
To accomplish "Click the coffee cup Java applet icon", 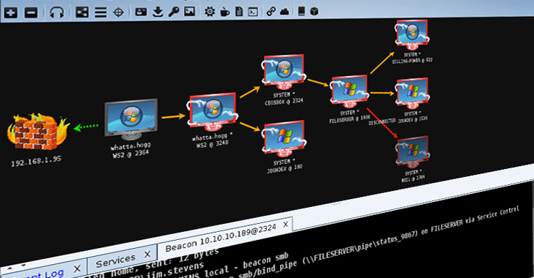I will (224, 12).
